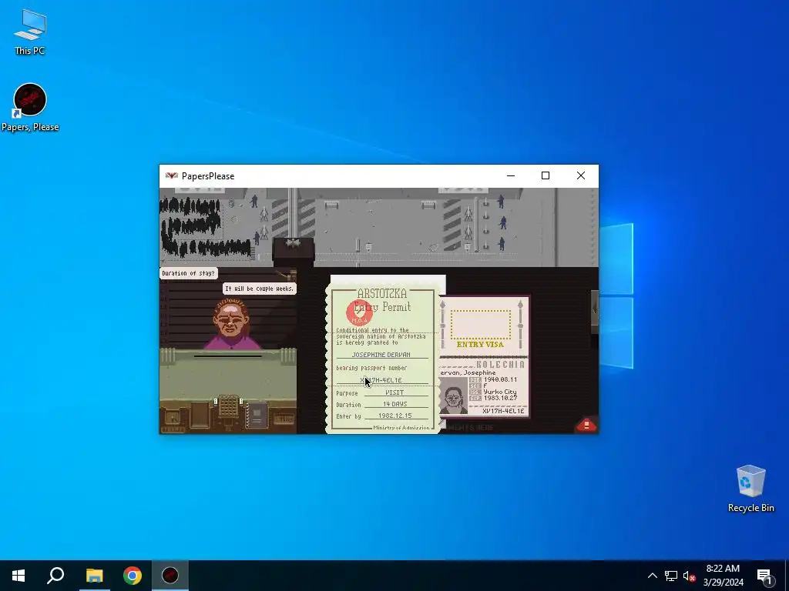This screenshot has height=591, width=789.
Task: Open Windows taskbar search
Action: click(x=55, y=576)
